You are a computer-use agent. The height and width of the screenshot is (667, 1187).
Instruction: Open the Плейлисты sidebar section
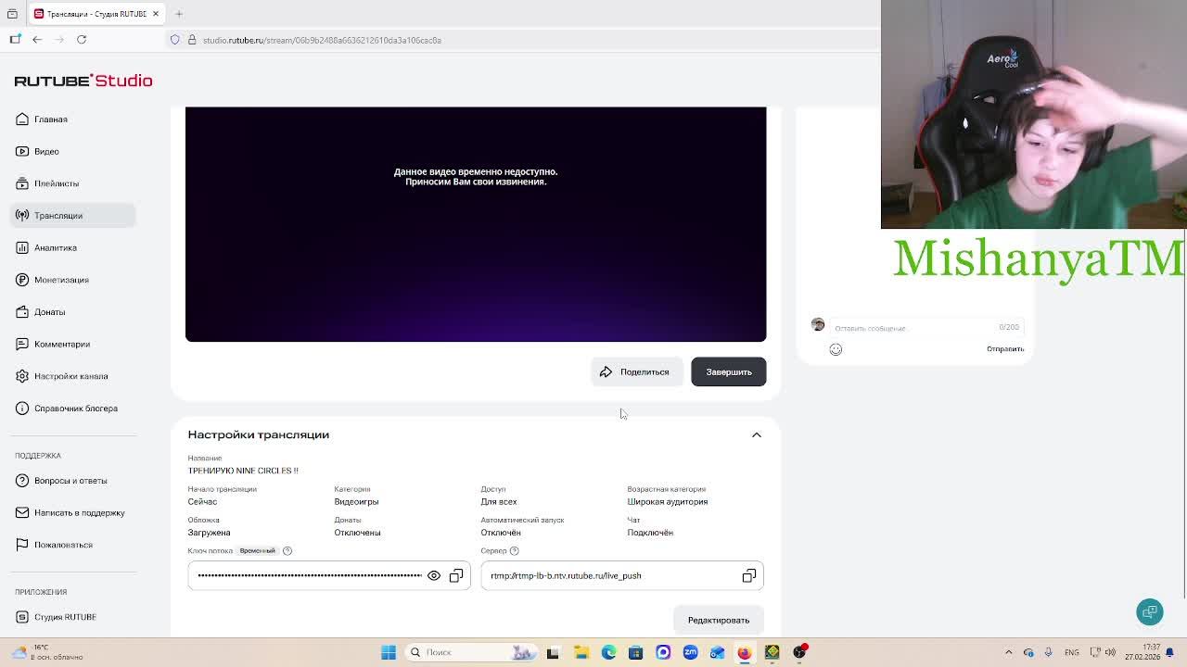(x=56, y=183)
